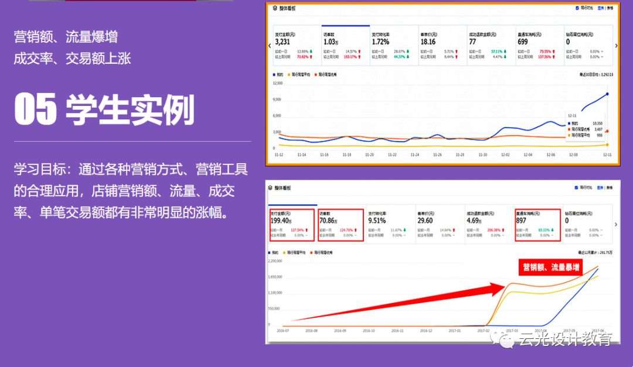Click the 支付金额 199.40万 metric card
Viewport: 633px width, 367px height.
pyautogui.click(x=292, y=223)
